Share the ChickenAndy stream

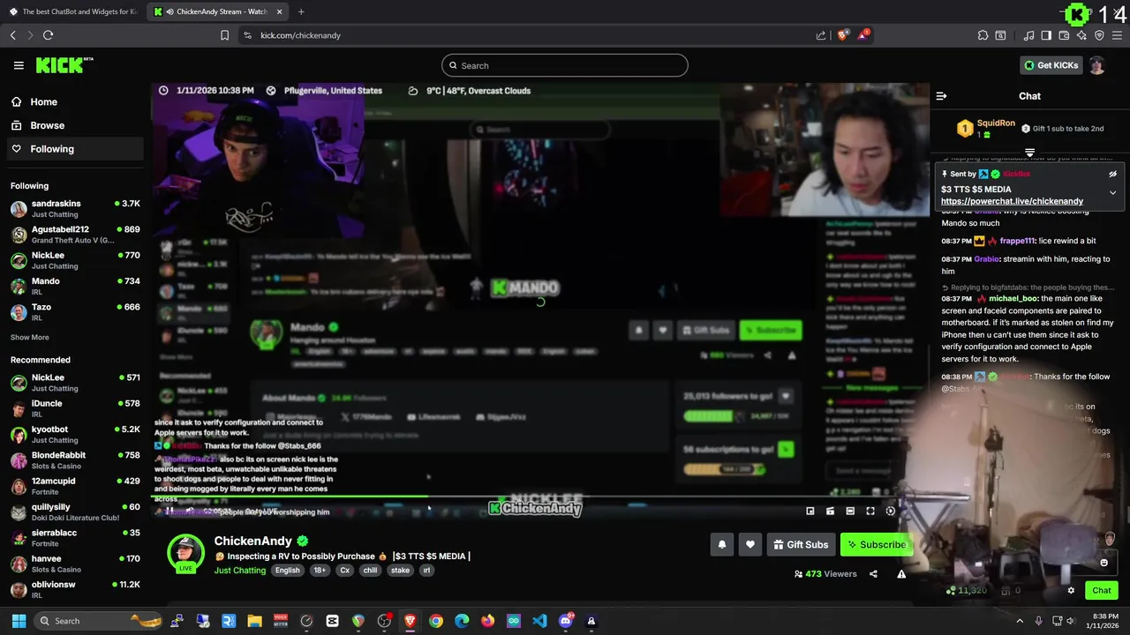click(873, 574)
